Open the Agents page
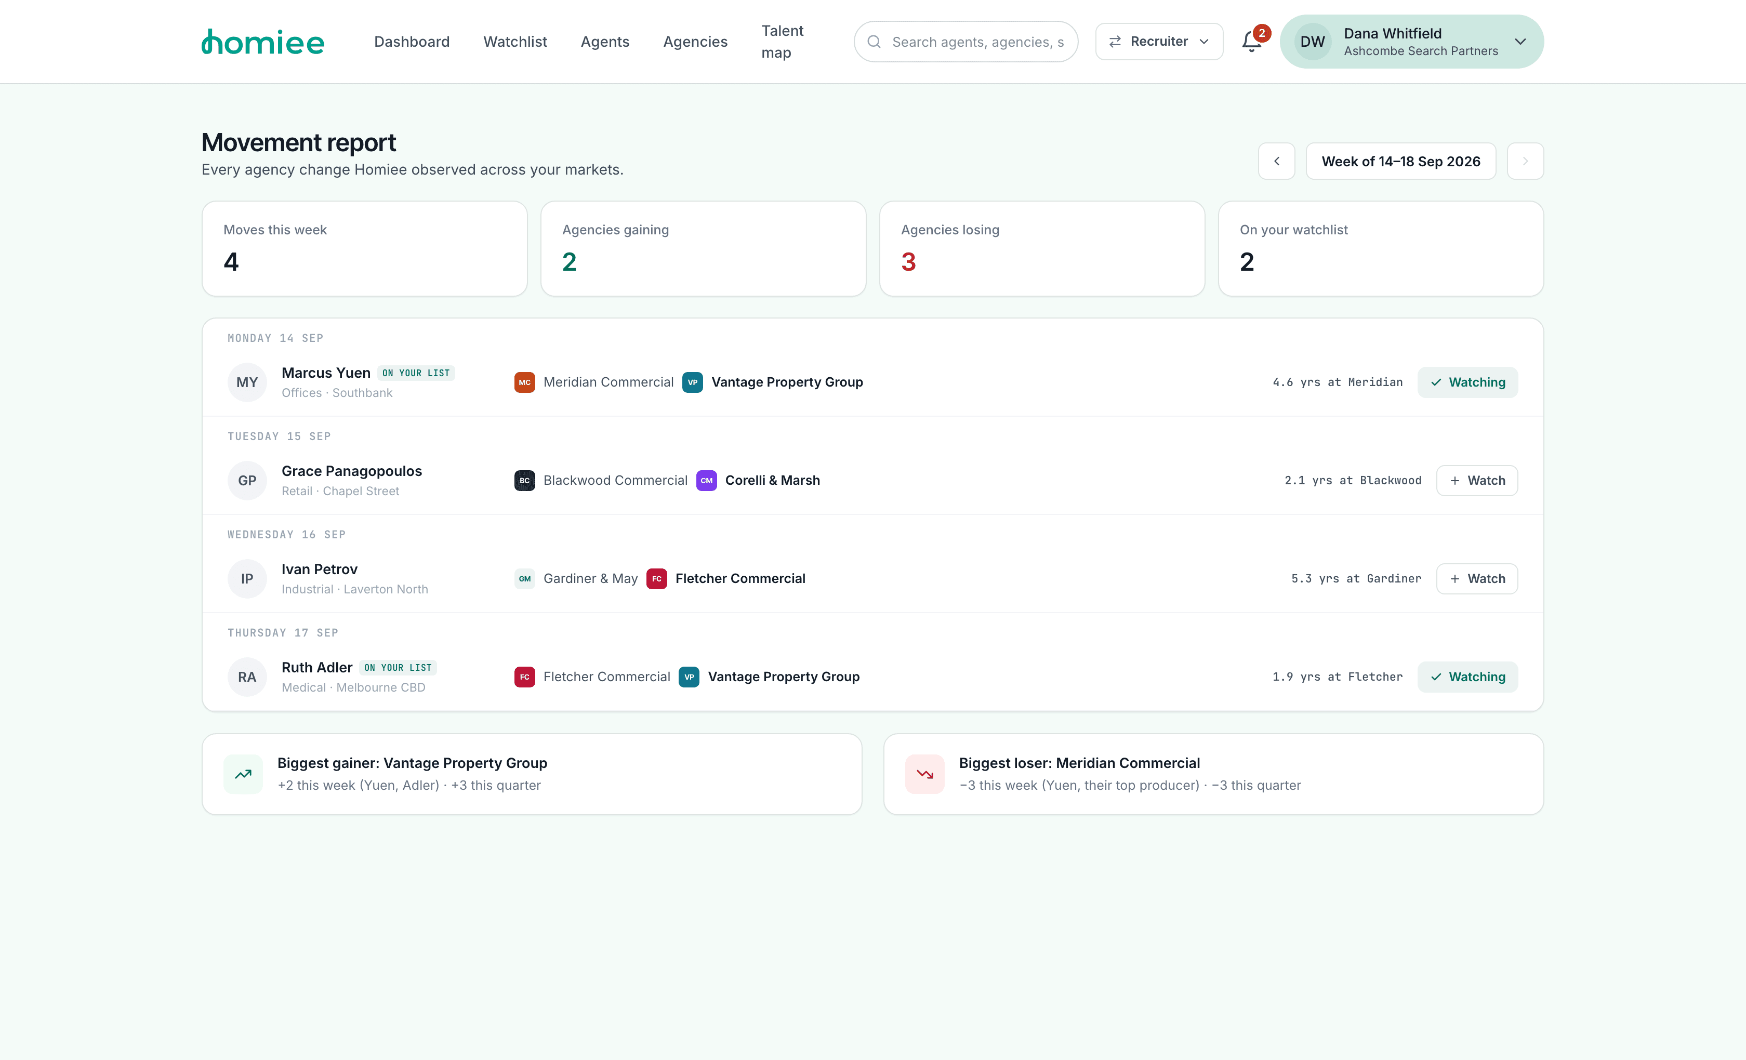1746x1060 pixels. (605, 42)
